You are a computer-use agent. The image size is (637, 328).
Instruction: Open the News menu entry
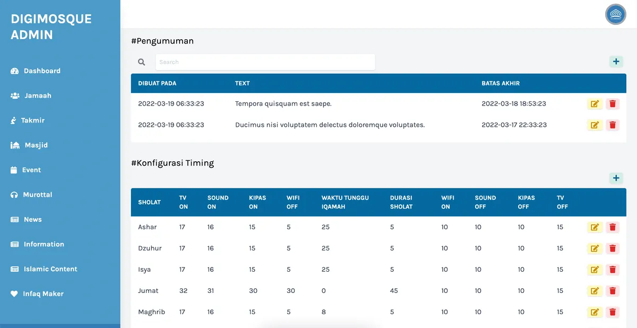tap(33, 220)
